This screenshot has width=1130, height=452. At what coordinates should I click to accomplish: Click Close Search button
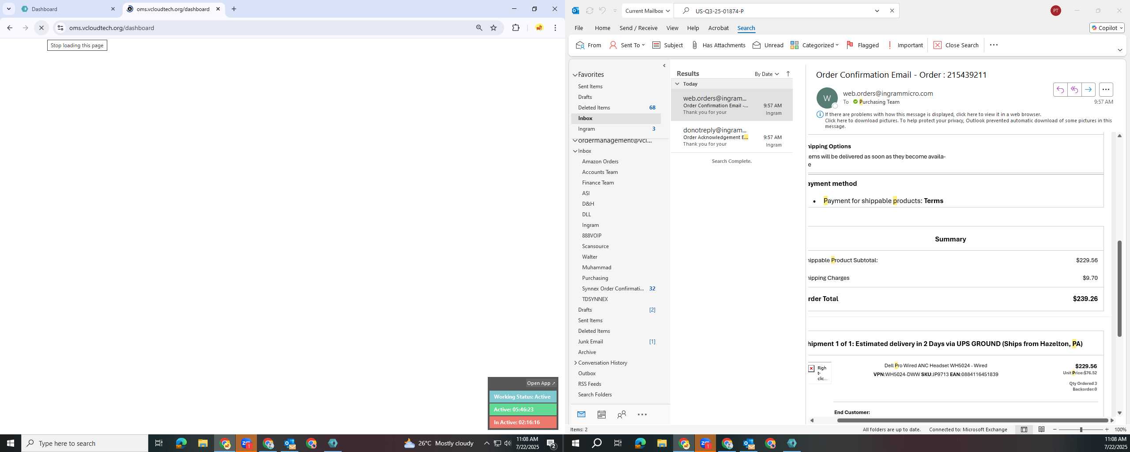[x=956, y=45]
